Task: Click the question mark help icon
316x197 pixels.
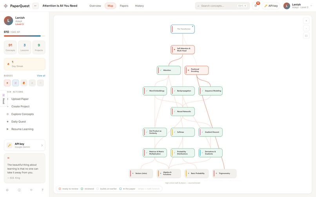Action: point(42,190)
